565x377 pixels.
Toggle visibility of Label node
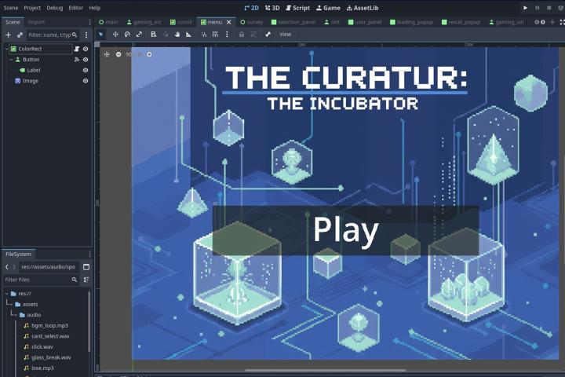[86, 70]
